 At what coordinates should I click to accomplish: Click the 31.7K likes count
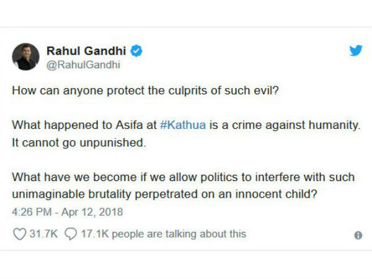(x=44, y=234)
